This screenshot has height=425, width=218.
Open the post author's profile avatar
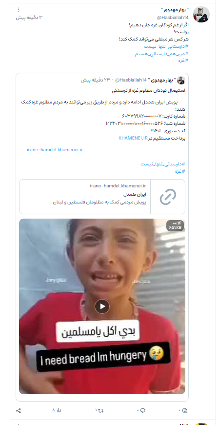coord(201,14)
